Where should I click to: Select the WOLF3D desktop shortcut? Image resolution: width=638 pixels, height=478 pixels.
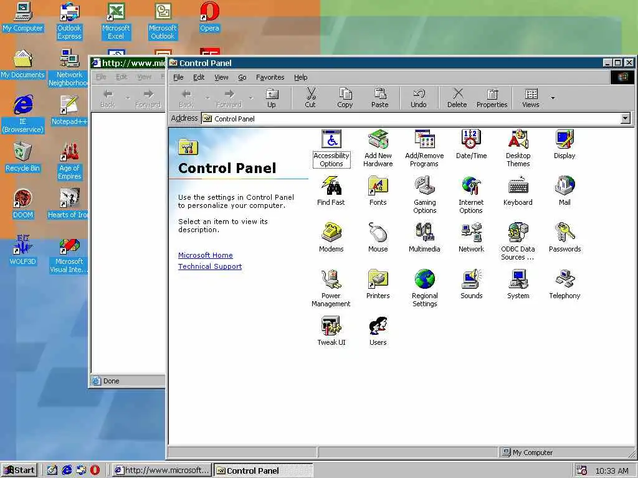(23, 251)
